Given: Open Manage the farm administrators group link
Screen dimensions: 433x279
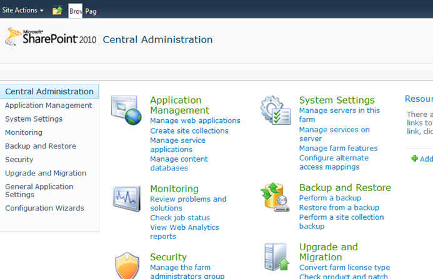Looking at the screenshot, I should point(187,272).
